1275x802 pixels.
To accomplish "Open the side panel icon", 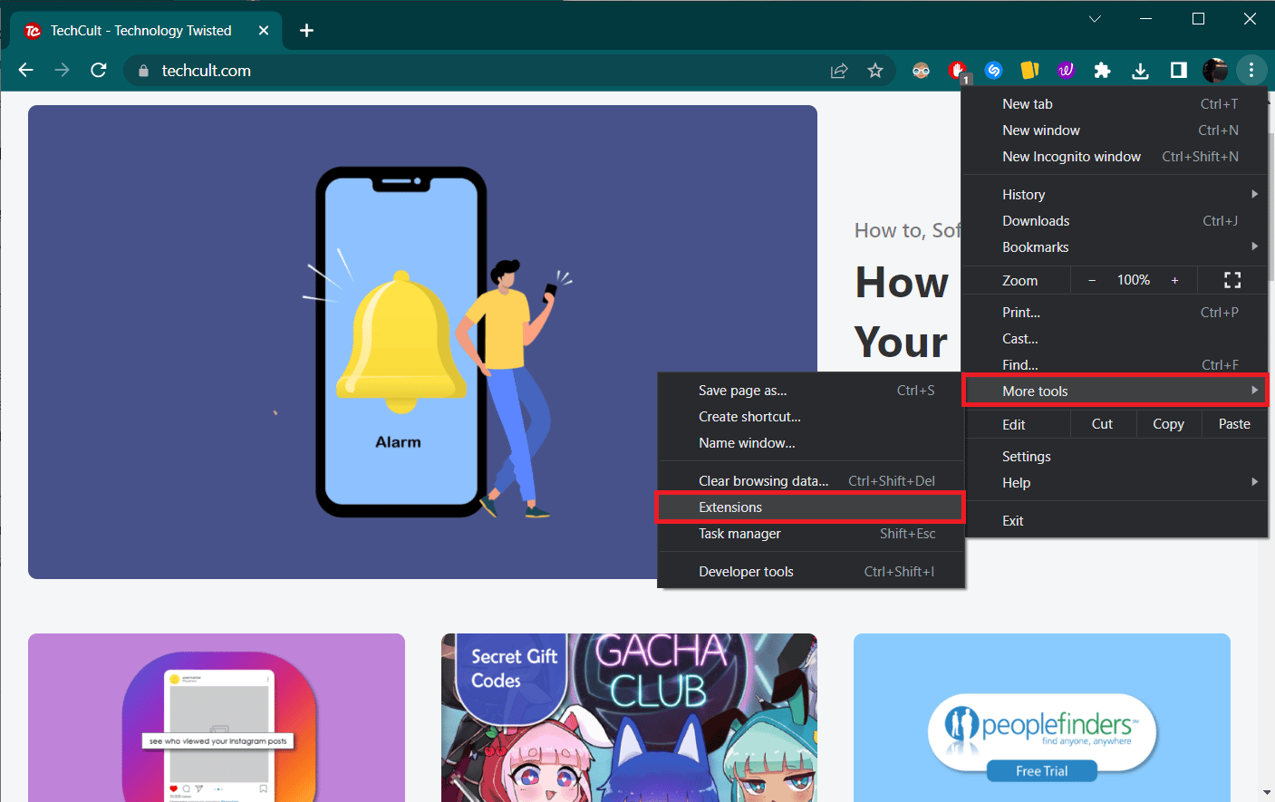I will (1178, 70).
